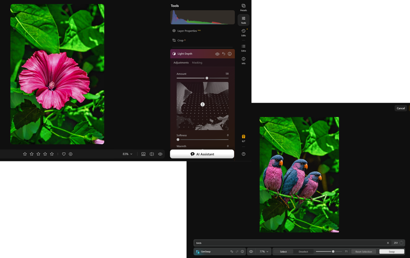Select the Tools sidebar icon
The image size is (410, 258).
[x=243, y=20]
